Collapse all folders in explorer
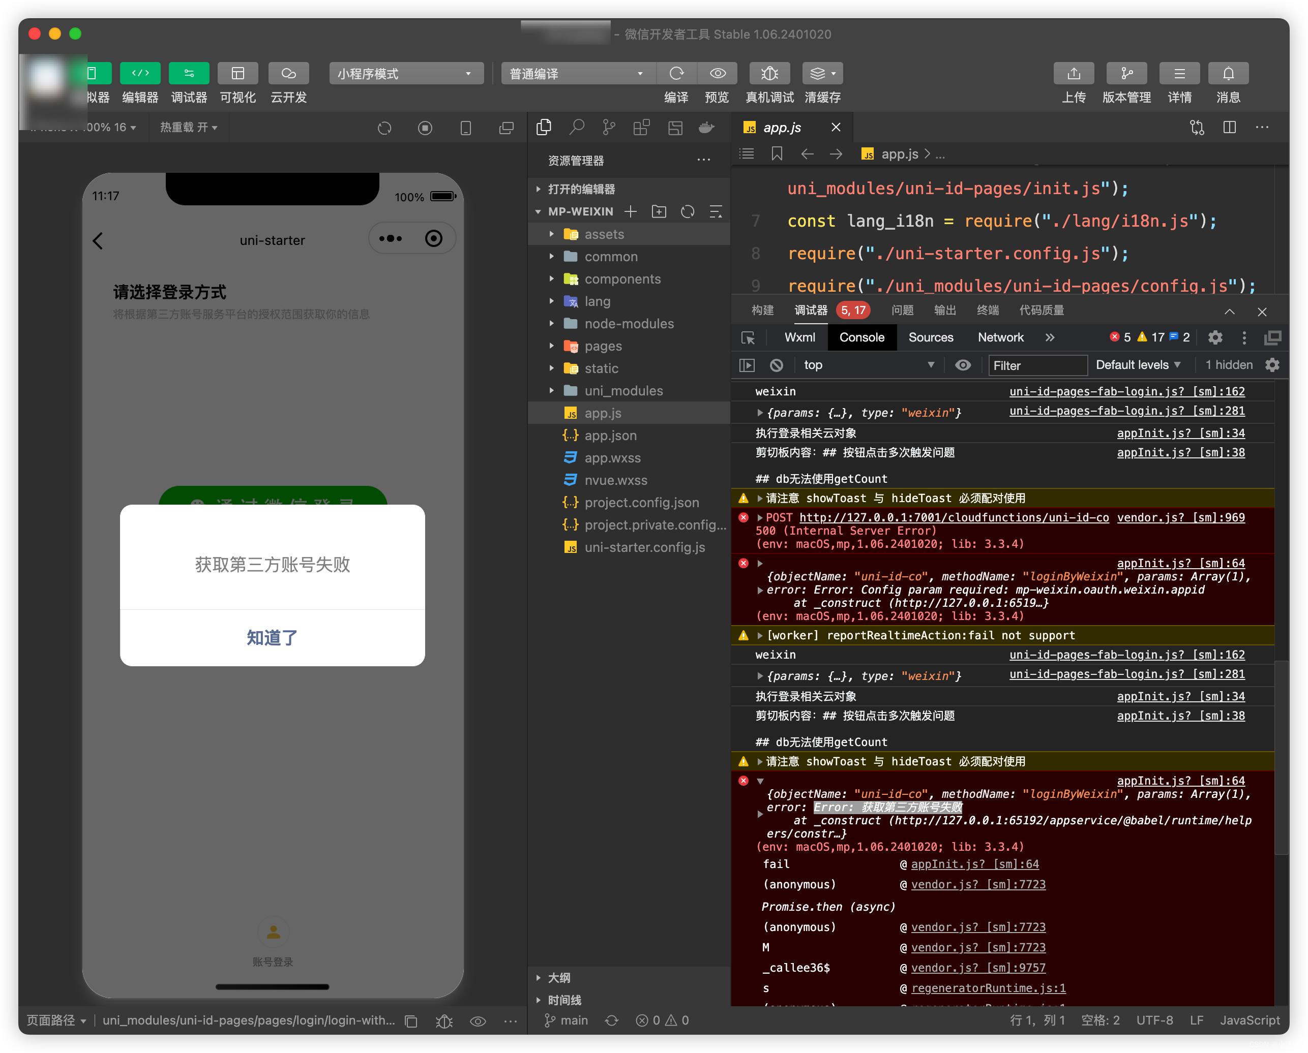Screen dimensions: 1308x1053 [x=716, y=211]
